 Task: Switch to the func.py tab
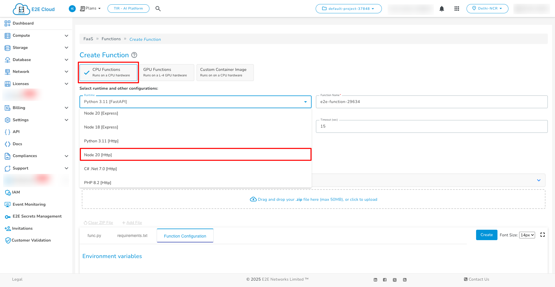click(94, 236)
